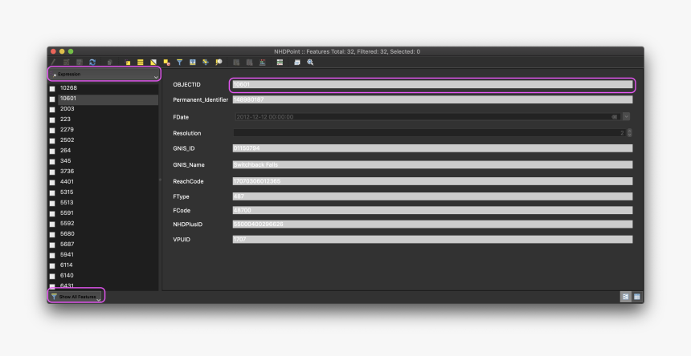This screenshot has width=691, height=356.
Task: Switch to table view icon
Action: (637, 297)
